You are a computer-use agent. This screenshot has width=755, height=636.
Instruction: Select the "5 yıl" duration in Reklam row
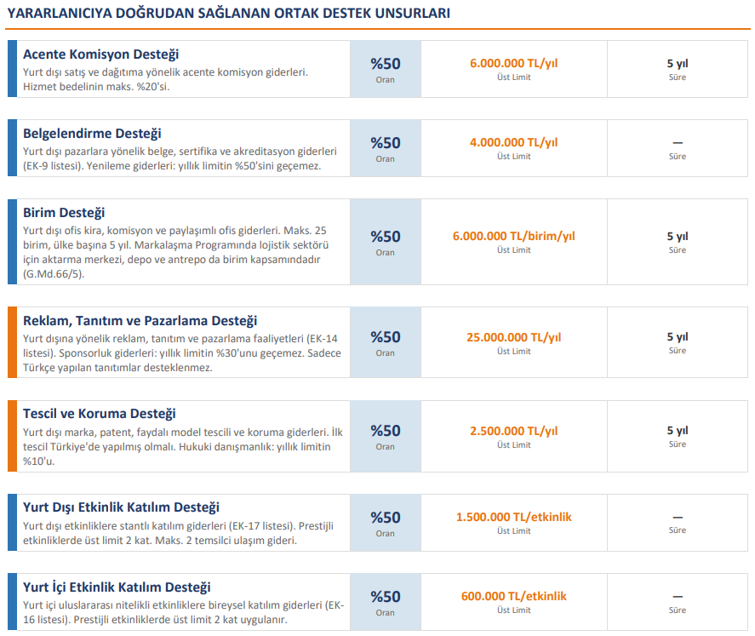tap(677, 337)
